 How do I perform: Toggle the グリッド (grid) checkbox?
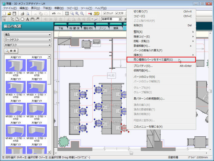click(104, 13)
